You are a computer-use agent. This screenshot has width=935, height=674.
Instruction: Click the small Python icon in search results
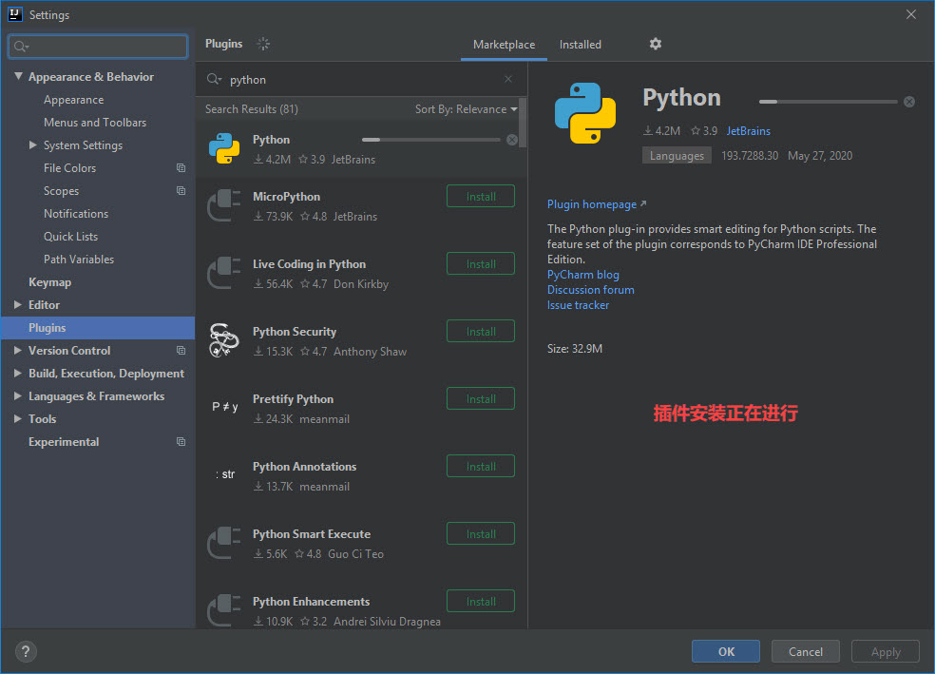click(x=224, y=148)
